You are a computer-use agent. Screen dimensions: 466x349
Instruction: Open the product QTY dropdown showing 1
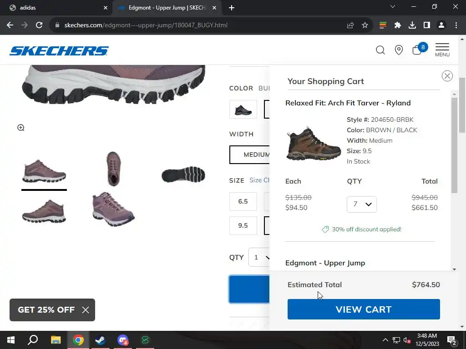[x=259, y=257]
